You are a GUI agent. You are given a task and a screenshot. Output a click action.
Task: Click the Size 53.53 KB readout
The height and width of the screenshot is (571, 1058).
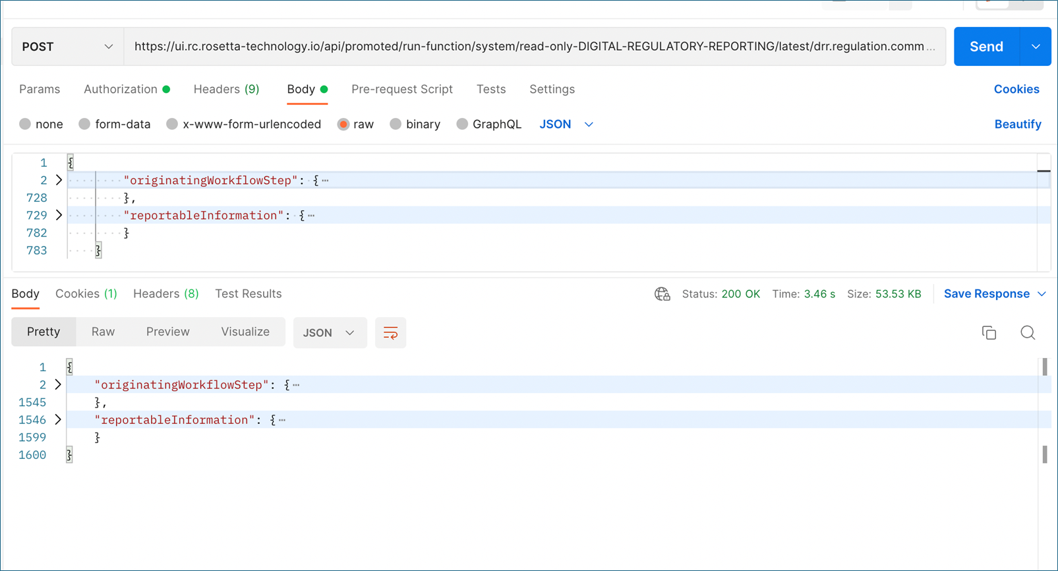point(884,294)
